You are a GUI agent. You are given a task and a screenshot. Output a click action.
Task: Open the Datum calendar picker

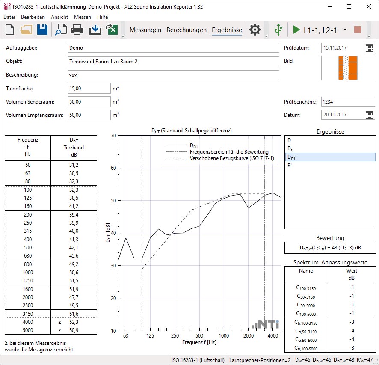pyautogui.click(x=370, y=115)
